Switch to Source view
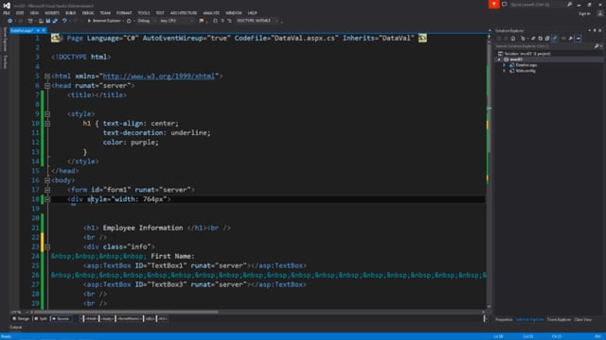606x340 pixels. pos(61,319)
